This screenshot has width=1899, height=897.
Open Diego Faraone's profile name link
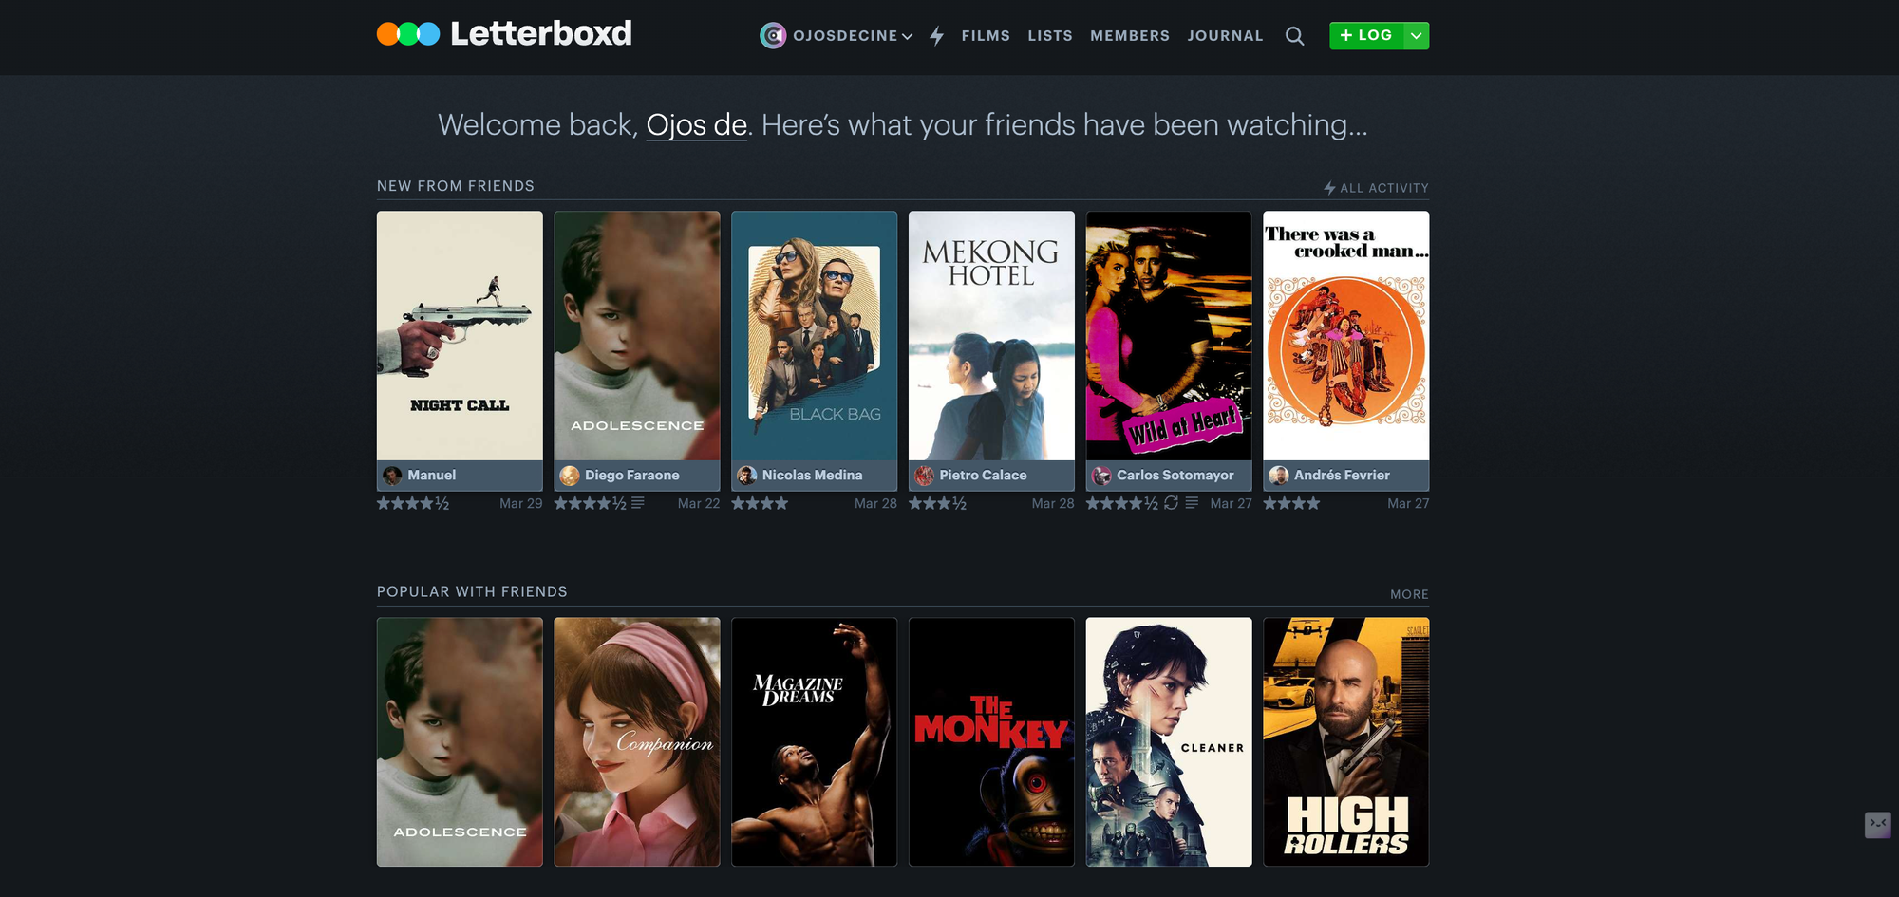[632, 476]
